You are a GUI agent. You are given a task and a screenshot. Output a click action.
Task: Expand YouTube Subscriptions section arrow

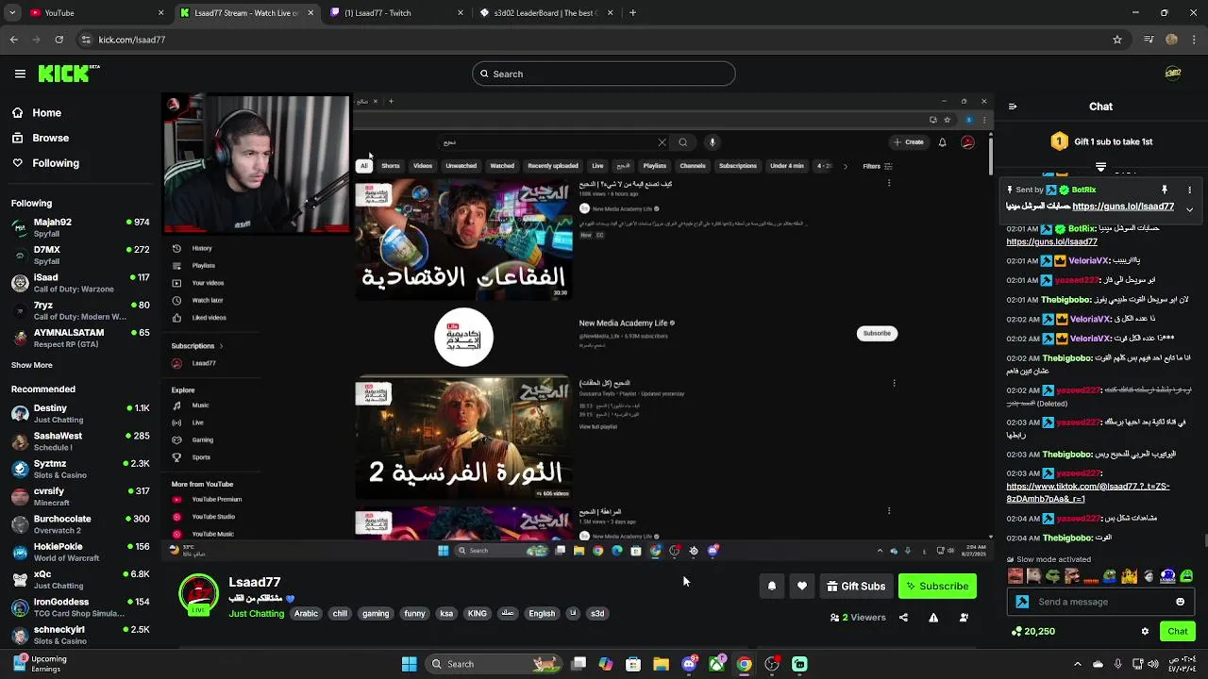pyautogui.click(x=221, y=346)
